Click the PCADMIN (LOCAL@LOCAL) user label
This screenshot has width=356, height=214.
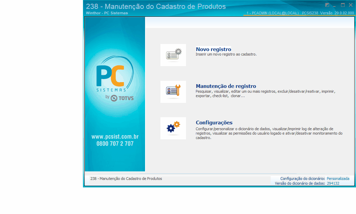(273, 13)
